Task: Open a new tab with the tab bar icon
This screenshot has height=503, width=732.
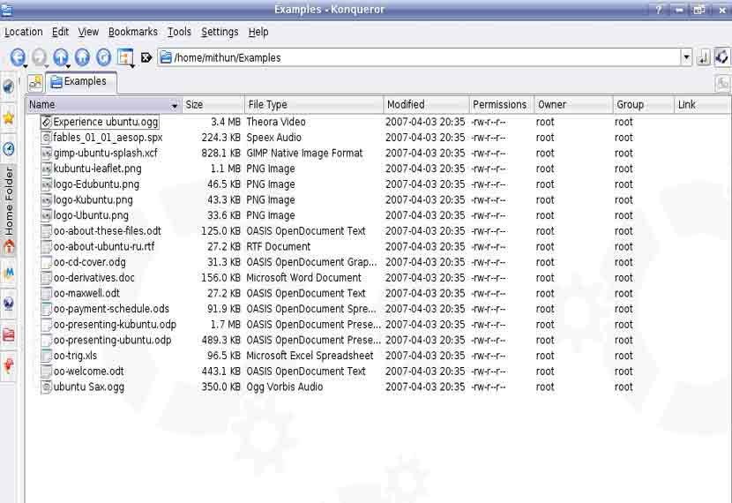Action: pos(35,83)
